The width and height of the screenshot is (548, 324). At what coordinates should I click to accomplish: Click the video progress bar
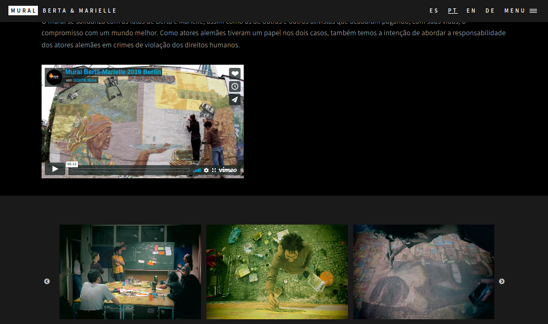[132, 170]
